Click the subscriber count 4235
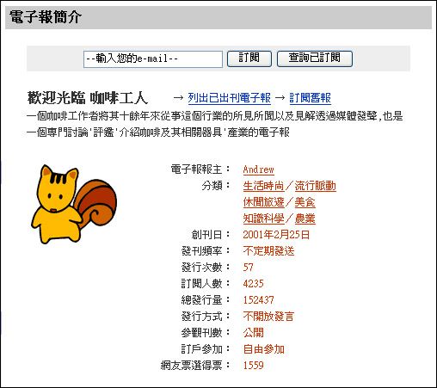This screenshot has width=437, height=388. 253,284
